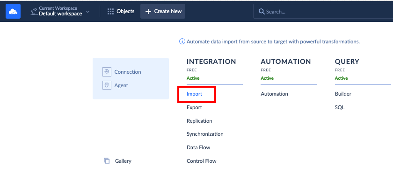Viewport: 393px width, 181px height.
Task: Open the Objects menu
Action: coord(121,12)
